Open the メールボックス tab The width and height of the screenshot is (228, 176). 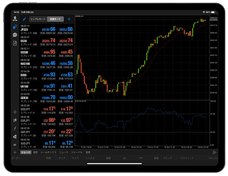48,152
